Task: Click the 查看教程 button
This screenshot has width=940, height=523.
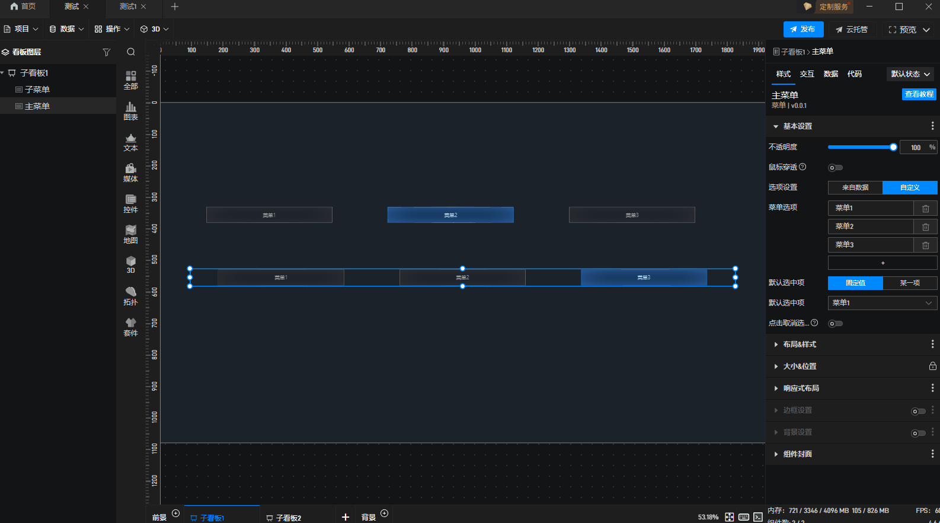Action: tap(919, 94)
